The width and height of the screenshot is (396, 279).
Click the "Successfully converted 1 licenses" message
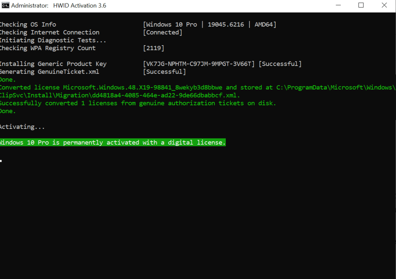coord(138,103)
